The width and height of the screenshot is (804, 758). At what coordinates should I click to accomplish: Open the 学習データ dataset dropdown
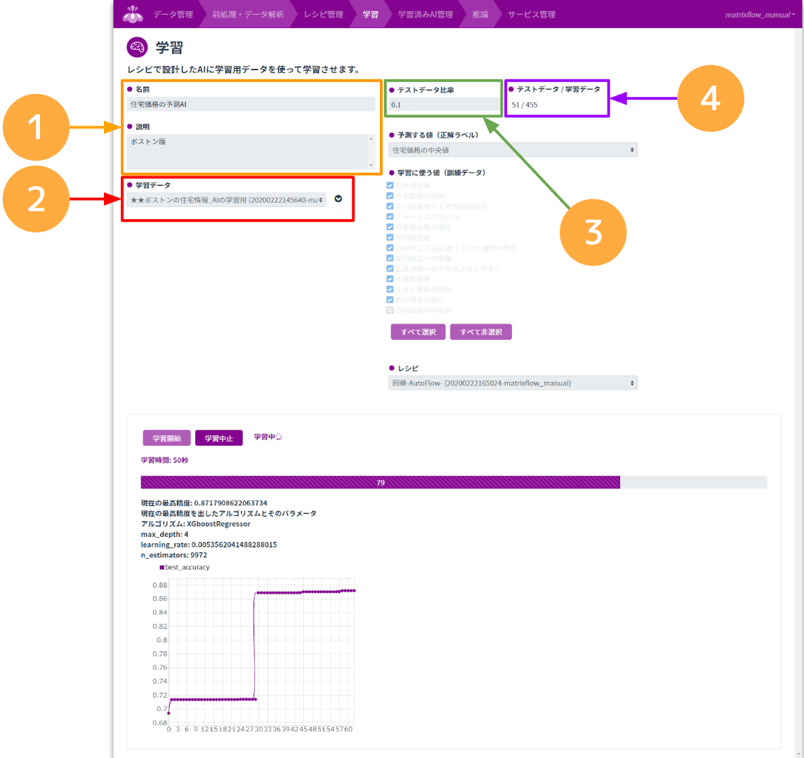pos(227,200)
